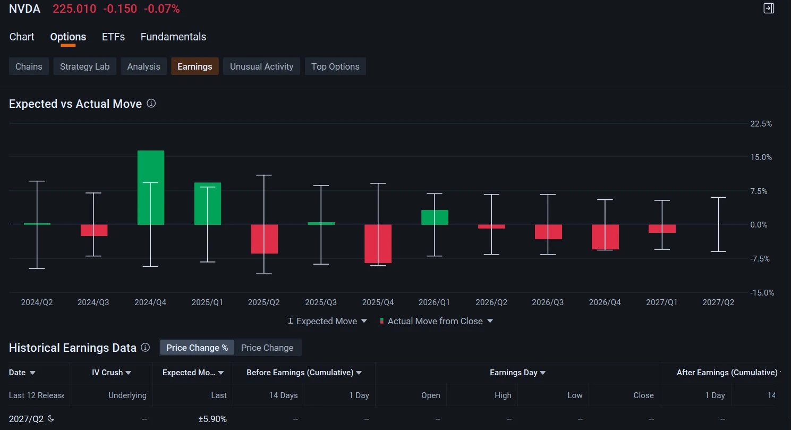Click the 2026/Q4 red bar in chart
The image size is (791, 430).
(x=605, y=237)
